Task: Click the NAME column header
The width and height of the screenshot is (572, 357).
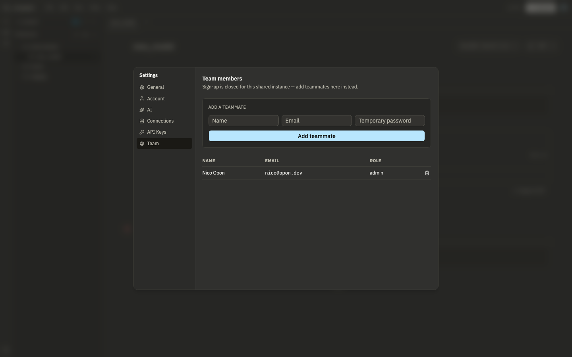Action: click(209, 161)
